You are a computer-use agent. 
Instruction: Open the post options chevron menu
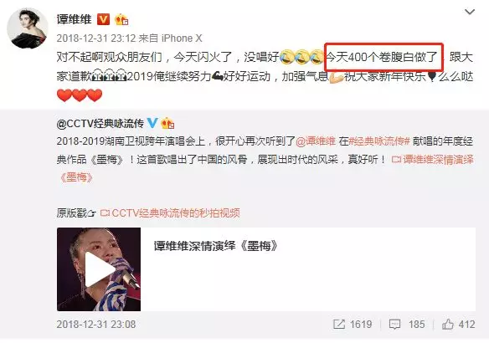point(470,12)
